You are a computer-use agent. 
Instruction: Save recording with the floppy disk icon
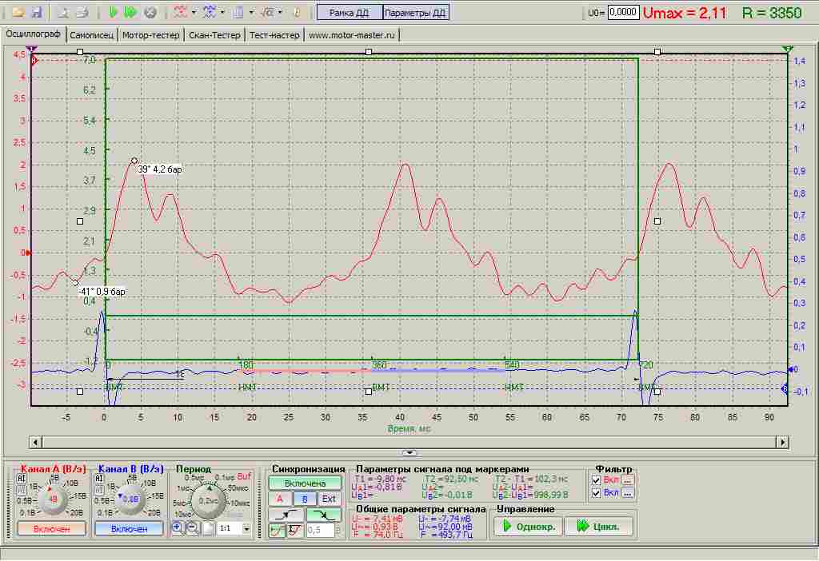click(36, 12)
